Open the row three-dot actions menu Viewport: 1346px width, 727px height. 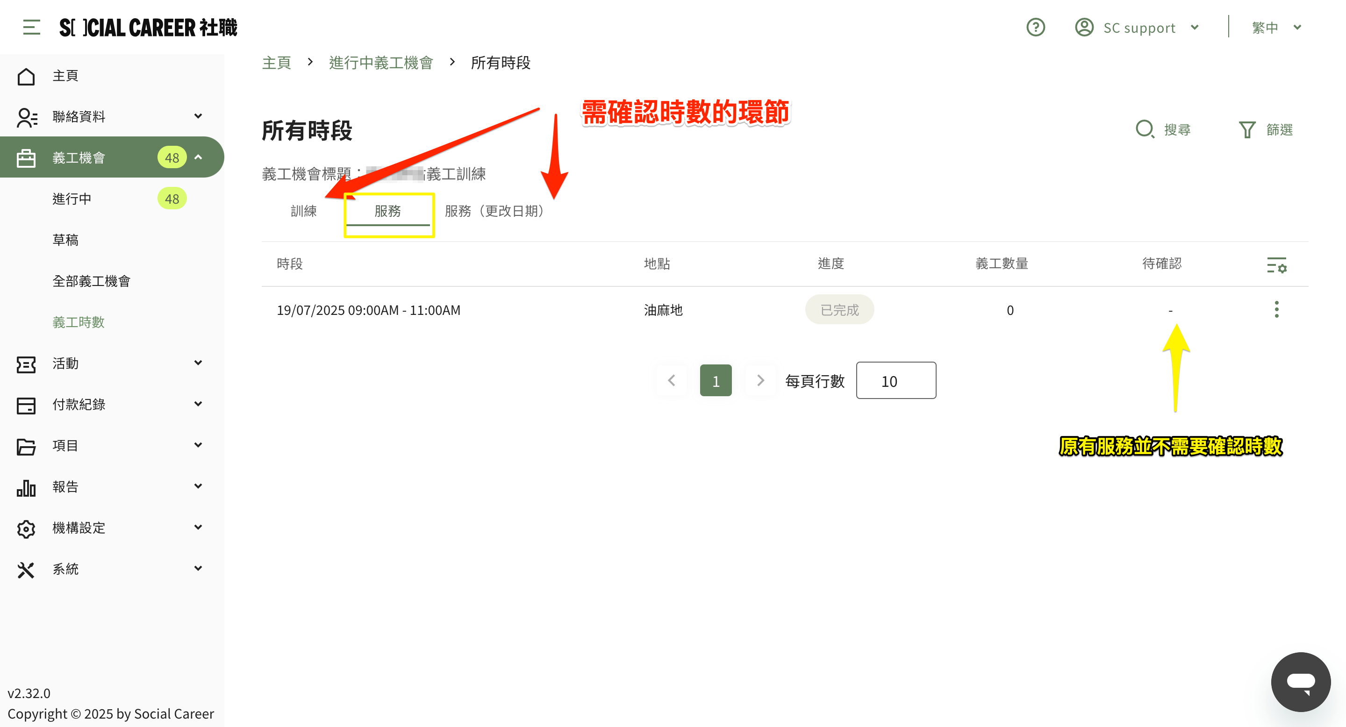[x=1276, y=310]
